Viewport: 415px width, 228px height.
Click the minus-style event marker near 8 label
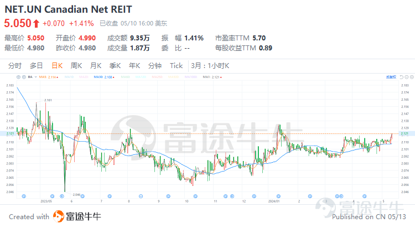click(141, 196)
